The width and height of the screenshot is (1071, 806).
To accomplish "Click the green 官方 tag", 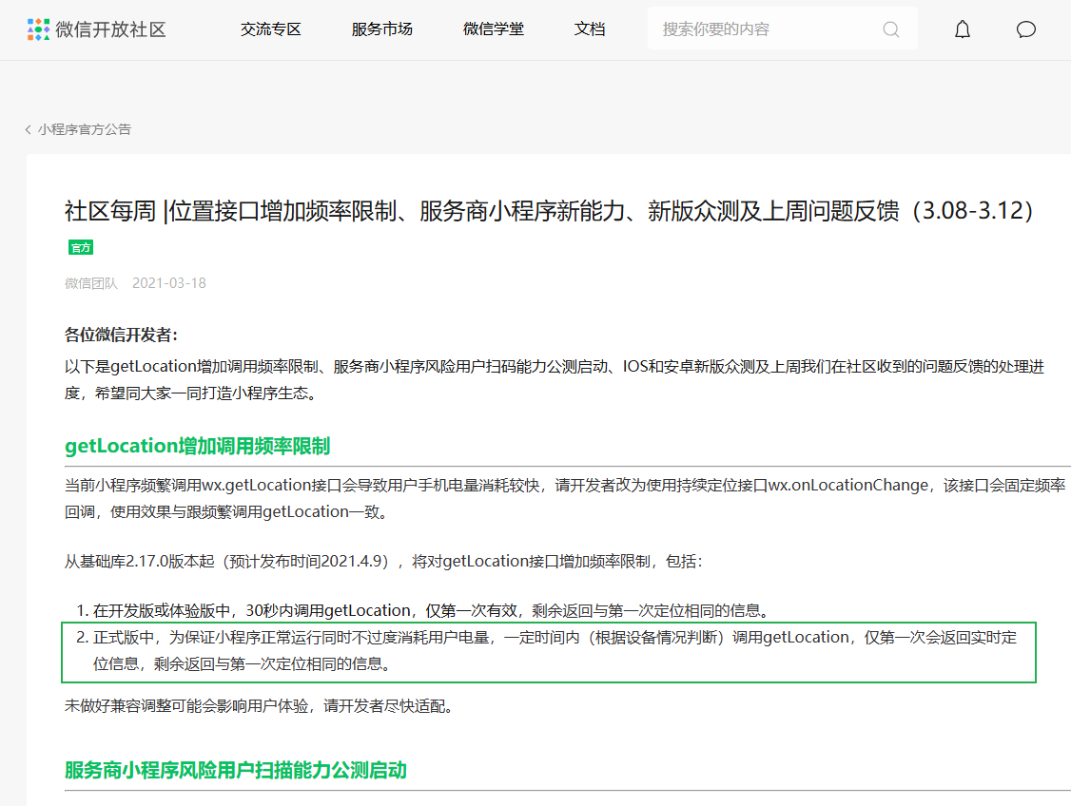I will 81,248.
